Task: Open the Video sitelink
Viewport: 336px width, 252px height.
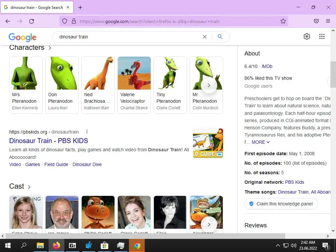Action: click(x=15, y=165)
